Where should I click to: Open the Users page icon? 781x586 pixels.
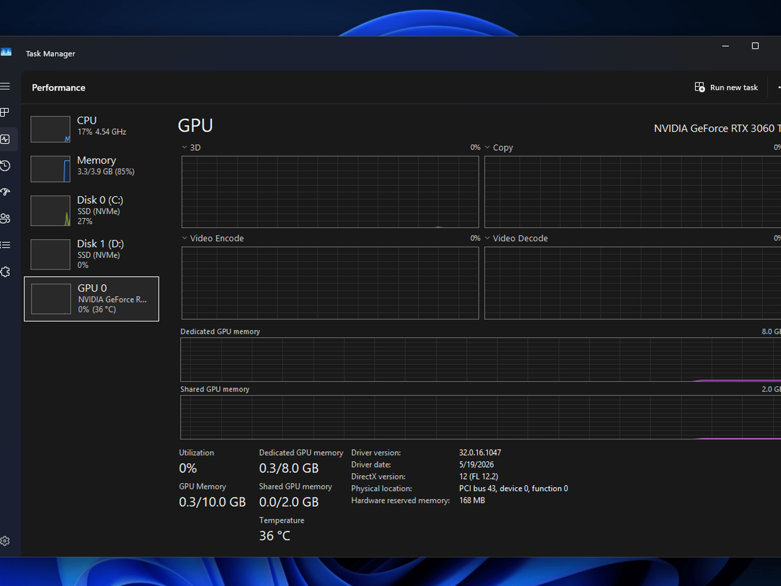click(x=5, y=218)
